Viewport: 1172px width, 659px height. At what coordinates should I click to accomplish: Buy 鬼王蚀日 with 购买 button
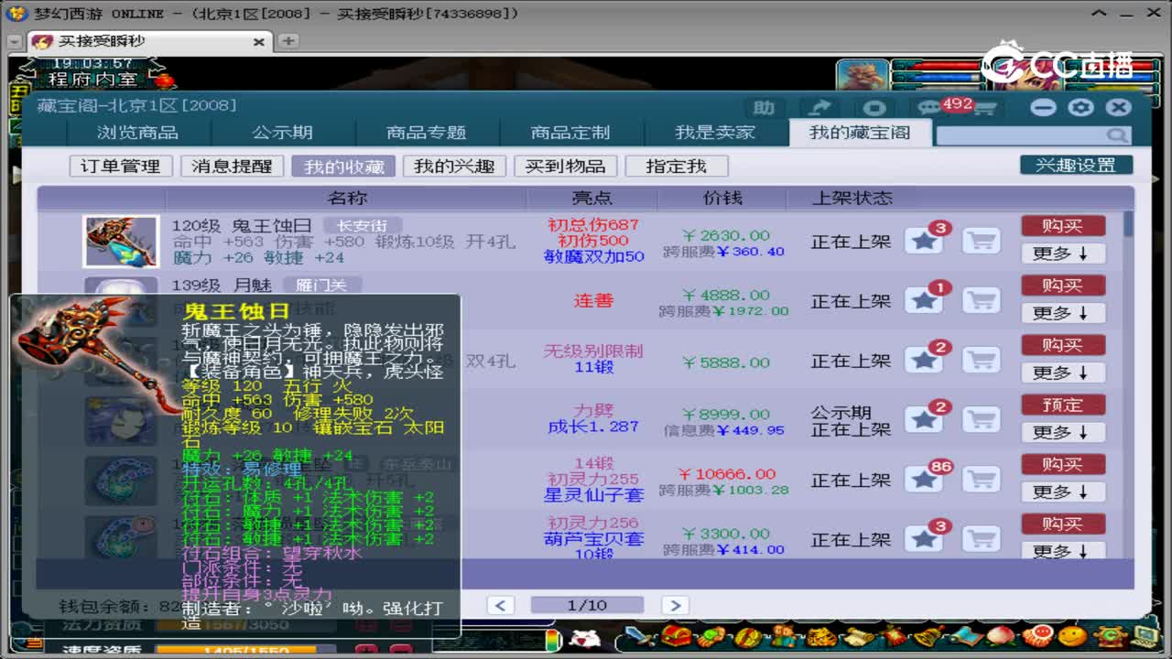[x=1063, y=225]
